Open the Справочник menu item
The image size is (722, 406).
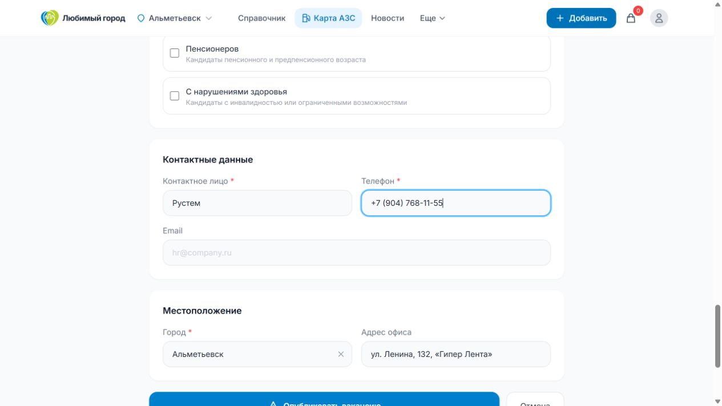261,18
